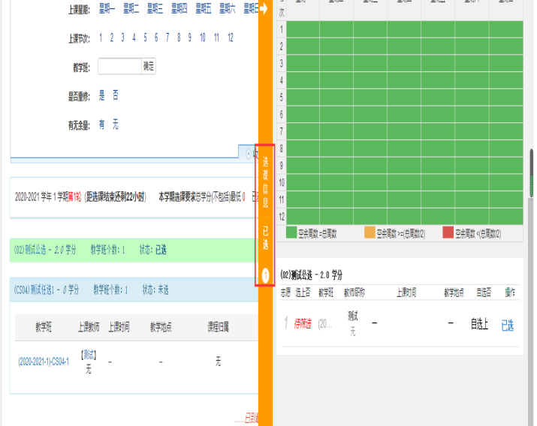The width and height of the screenshot is (537, 426).
Task: Filter class day by 星期三
Action: click(x=155, y=8)
